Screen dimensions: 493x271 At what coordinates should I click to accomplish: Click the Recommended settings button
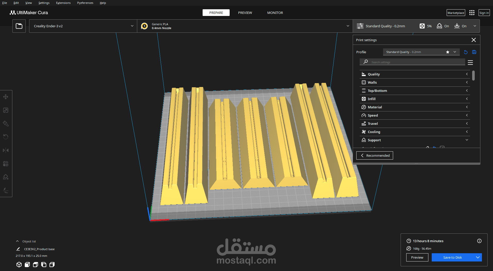[x=375, y=155]
